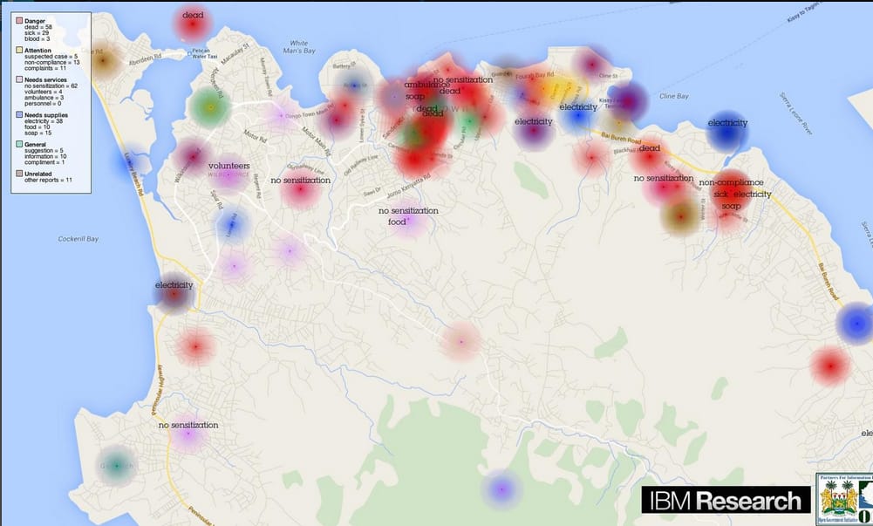Screen dimensions: 873x526
Task: Select the 'no sensitization = 62' legend entry
Action: tap(51, 85)
